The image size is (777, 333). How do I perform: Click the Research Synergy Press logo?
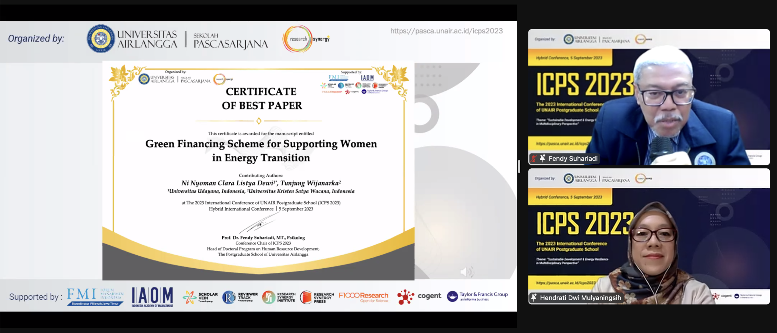[317, 297]
